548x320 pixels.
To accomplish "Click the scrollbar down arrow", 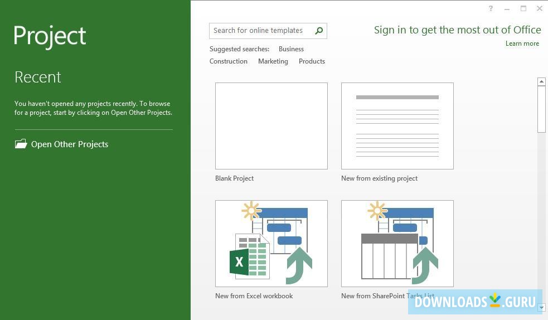I will [541, 308].
